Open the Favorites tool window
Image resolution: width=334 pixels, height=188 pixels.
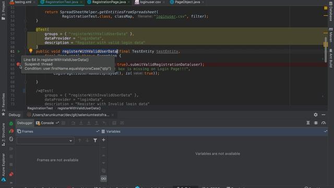3,104
